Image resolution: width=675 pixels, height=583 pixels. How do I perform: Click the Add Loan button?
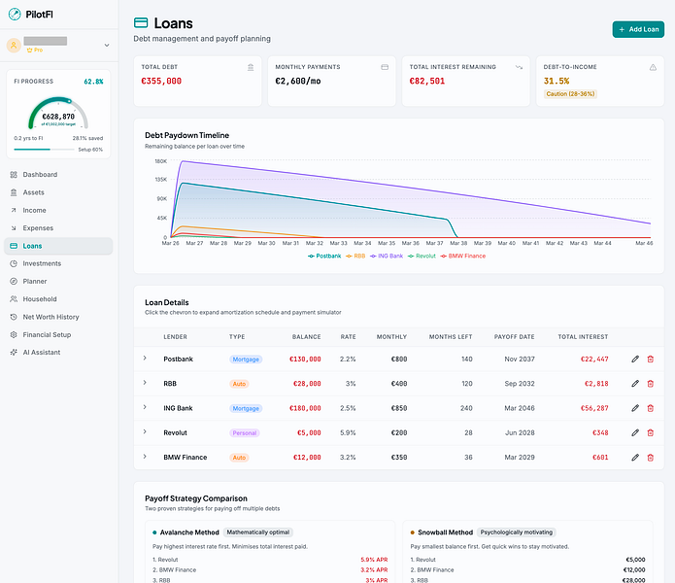pos(638,29)
